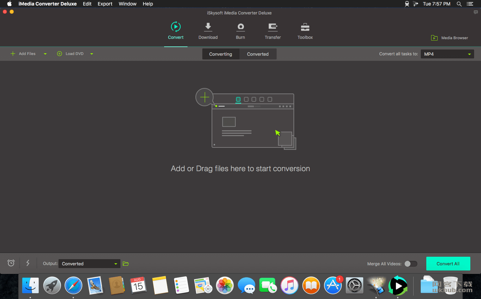The height and width of the screenshot is (299, 481).
Task: Expand the Add Files dropdown arrow
Action: click(x=45, y=54)
